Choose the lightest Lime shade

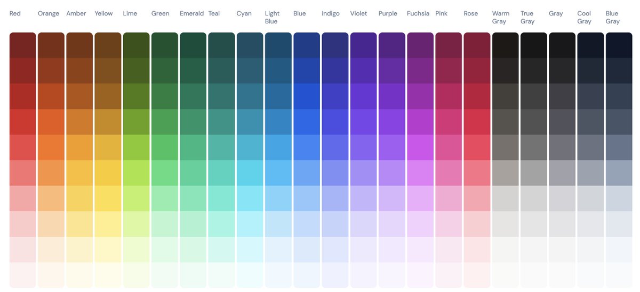pyautogui.click(x=137, y=275)
